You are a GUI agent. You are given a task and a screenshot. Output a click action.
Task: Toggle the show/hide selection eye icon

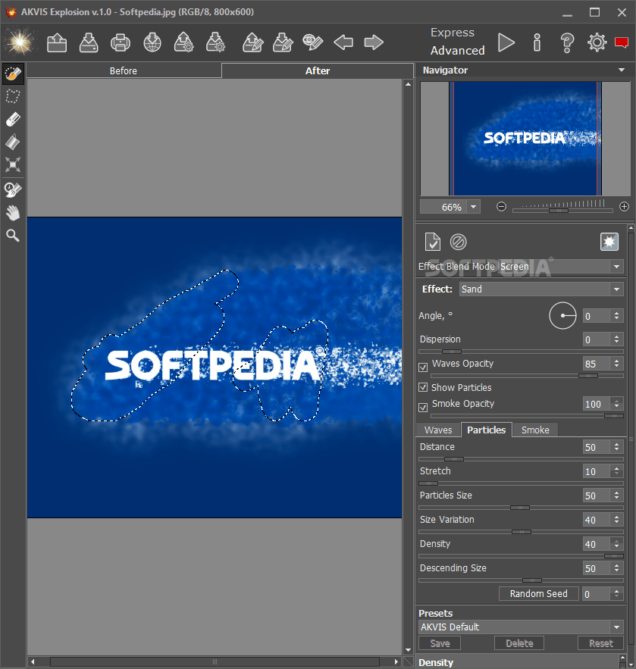[x=313, y=42]
